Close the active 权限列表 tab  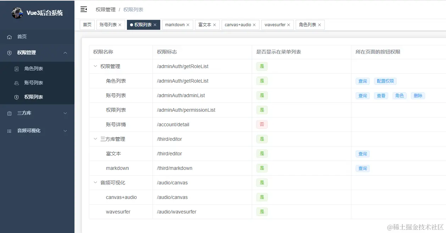pos(155,25)
